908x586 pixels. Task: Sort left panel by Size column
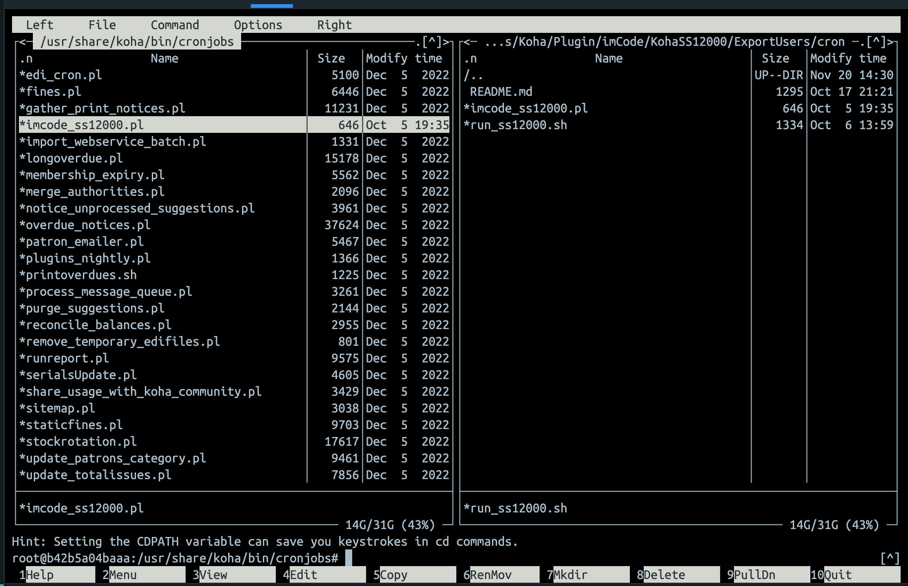tap(331, 58)
